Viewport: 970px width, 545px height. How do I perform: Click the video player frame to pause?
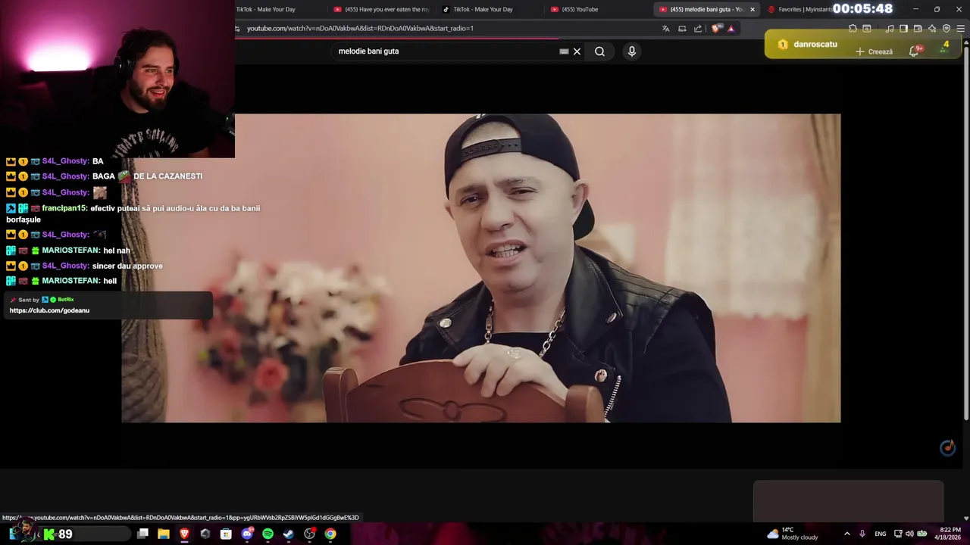(x=480, y=268)
